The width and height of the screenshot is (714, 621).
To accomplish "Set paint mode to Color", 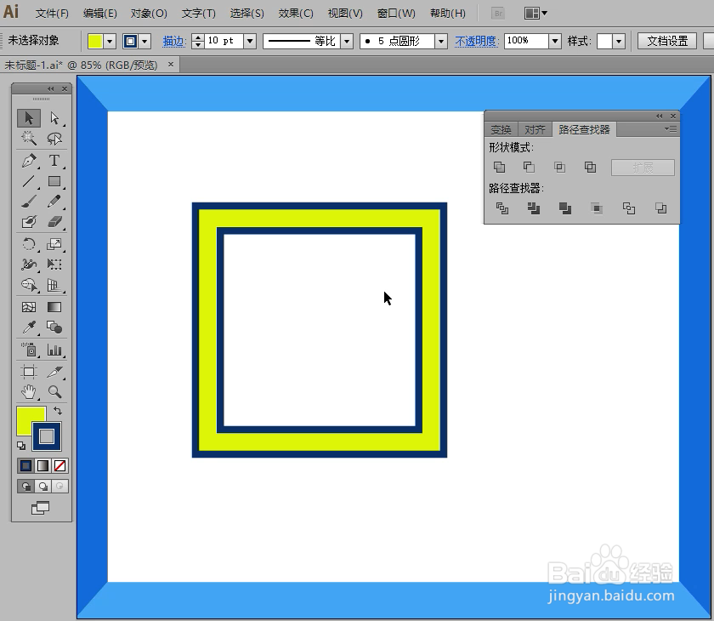I will click(x=26, y=465).
